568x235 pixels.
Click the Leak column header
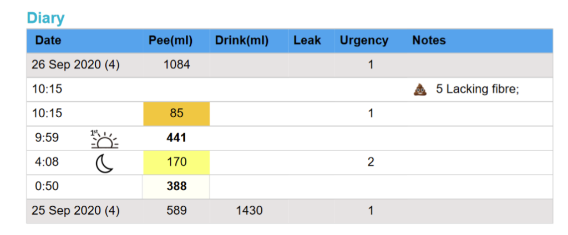coord(307,40)
